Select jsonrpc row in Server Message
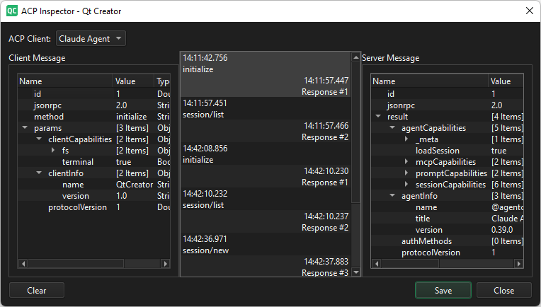The height and width of the screenshot is (307, 541). [x=448, y=105]
